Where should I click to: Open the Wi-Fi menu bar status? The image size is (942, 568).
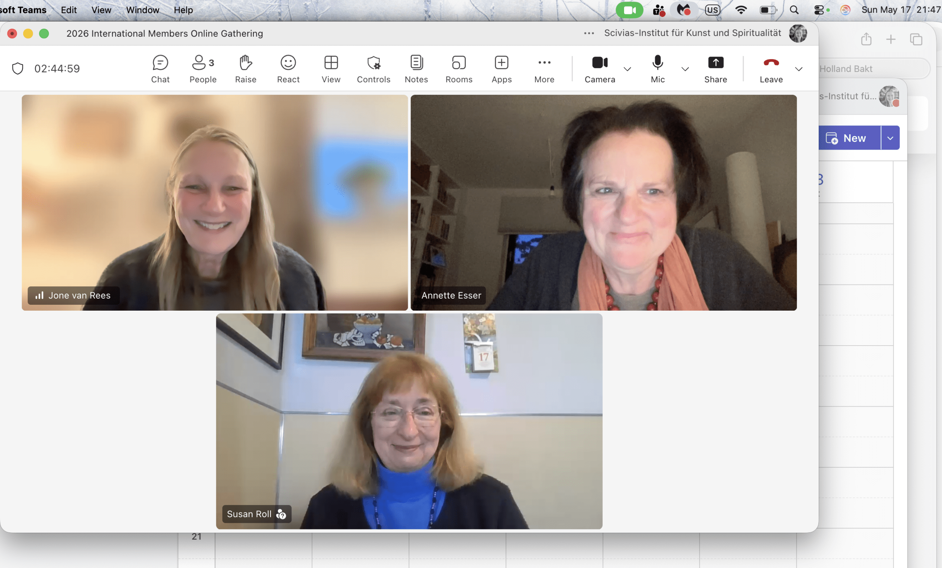coord(741,10)
